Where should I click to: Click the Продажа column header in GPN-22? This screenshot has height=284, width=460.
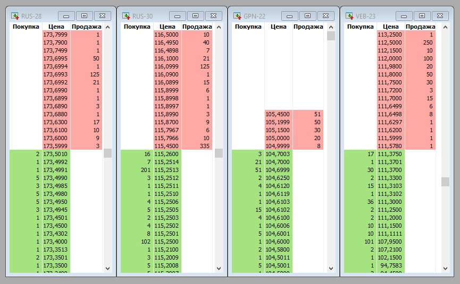click(x=308, y=27)
